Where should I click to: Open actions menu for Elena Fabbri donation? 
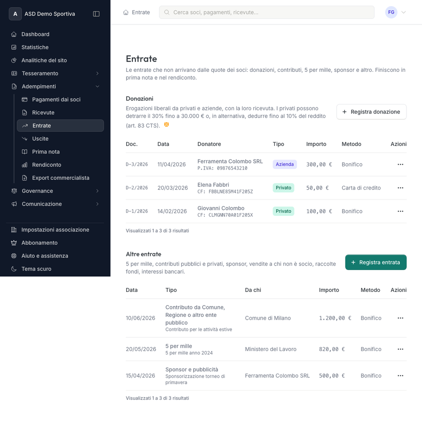pos(400,188)
